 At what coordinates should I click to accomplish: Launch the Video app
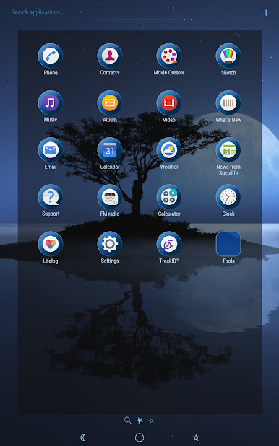(x=169, y=103)
